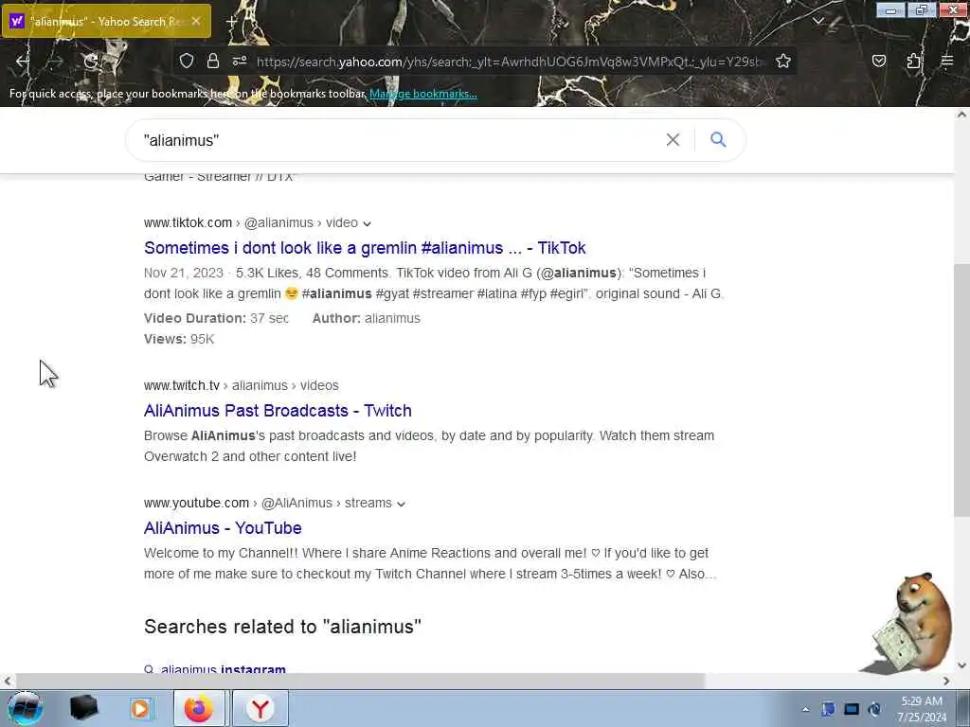Click the hamster desktop gadget

[x=911, y=623]
